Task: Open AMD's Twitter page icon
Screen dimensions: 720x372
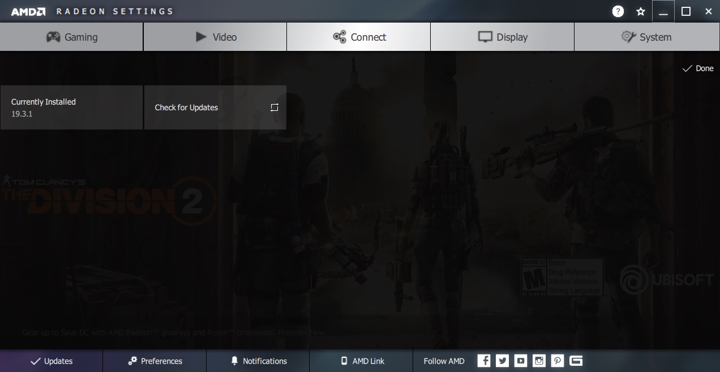Action: coord(502,361)
